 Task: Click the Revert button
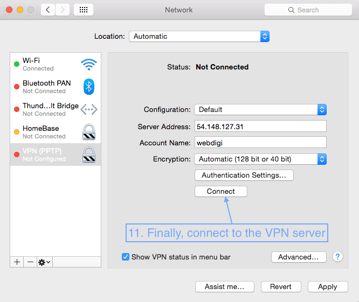pyautogui.click(x=281, y=287)
